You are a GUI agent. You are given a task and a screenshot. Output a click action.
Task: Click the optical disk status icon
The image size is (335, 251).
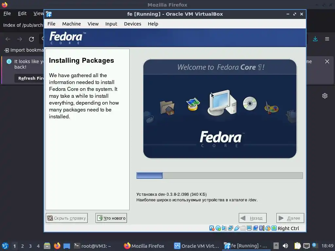[x=218, y=228]
